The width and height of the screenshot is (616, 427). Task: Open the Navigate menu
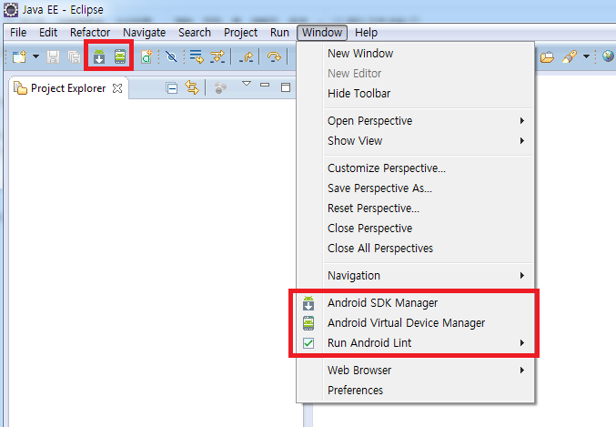[x=144, y=33]
